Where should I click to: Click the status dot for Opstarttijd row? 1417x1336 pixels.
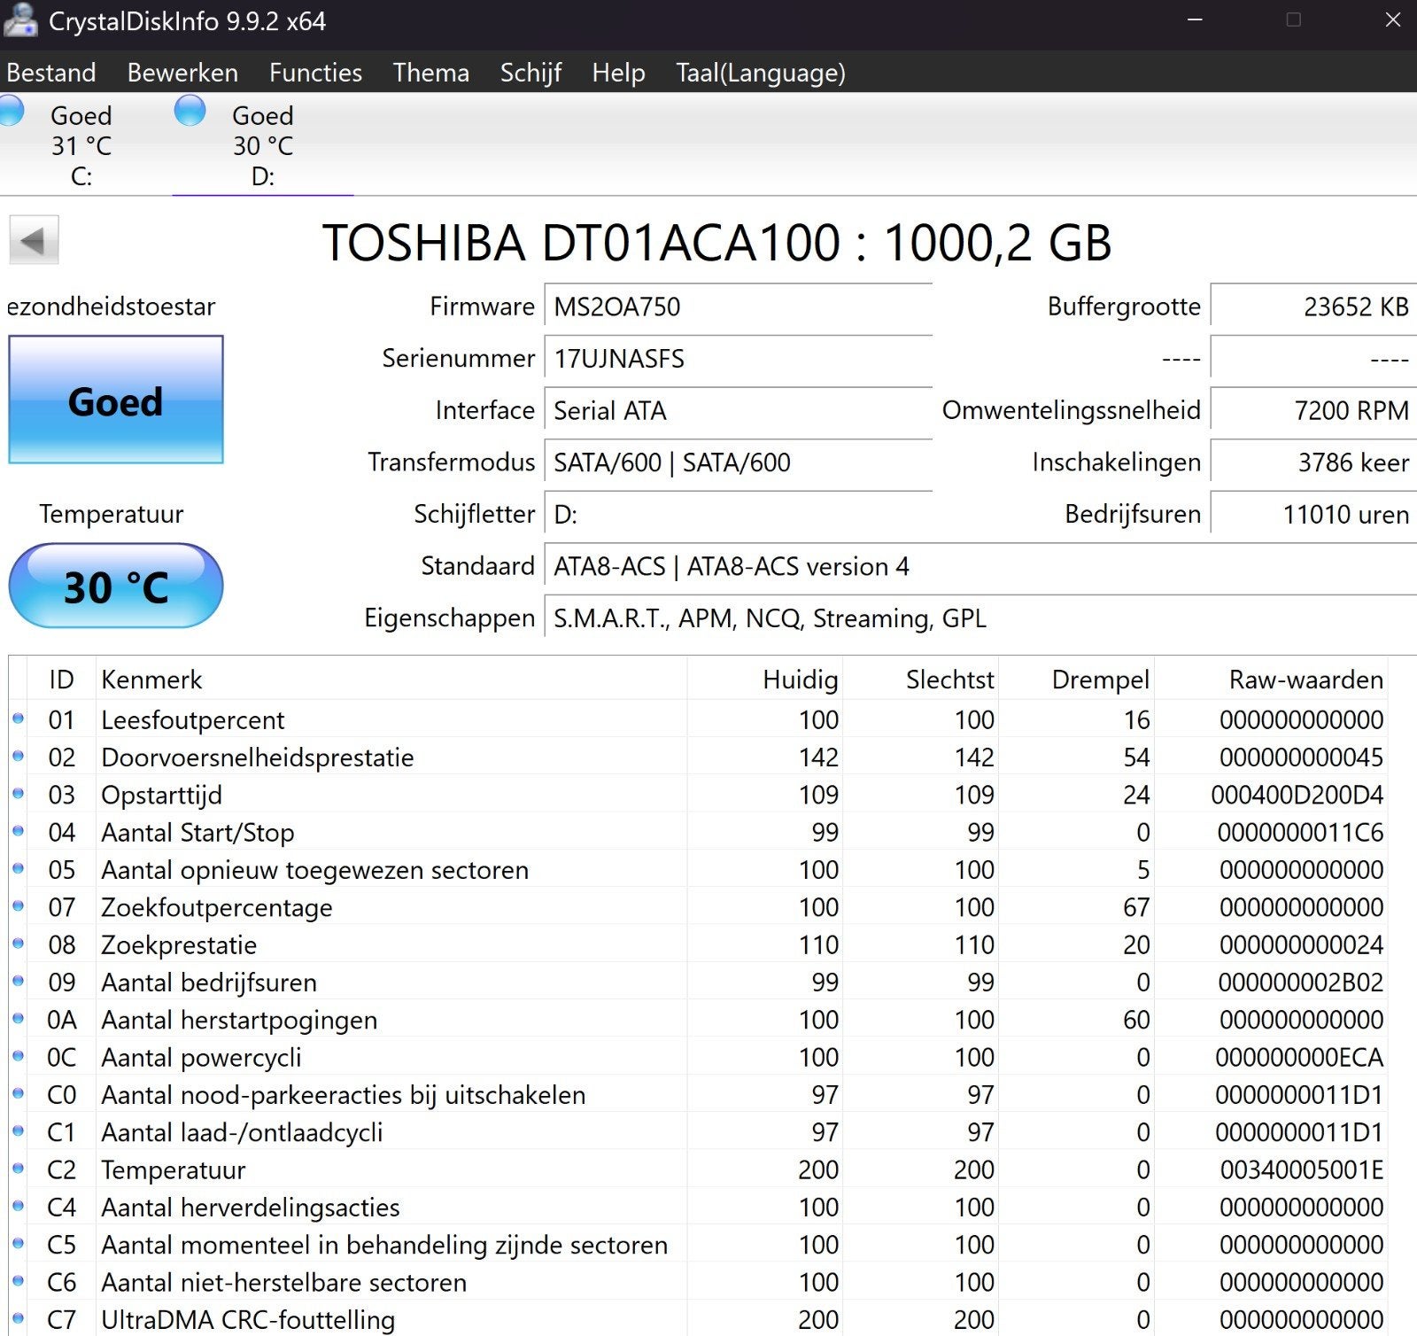point(18,794)
